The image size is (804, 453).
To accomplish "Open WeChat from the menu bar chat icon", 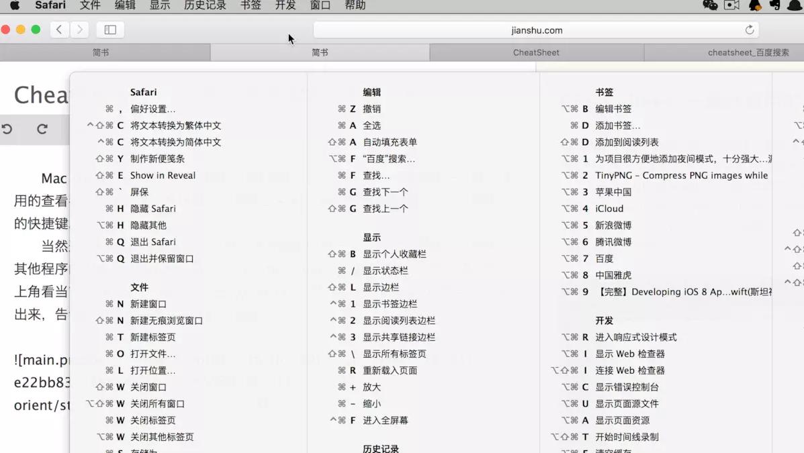I will click(710, 5).
